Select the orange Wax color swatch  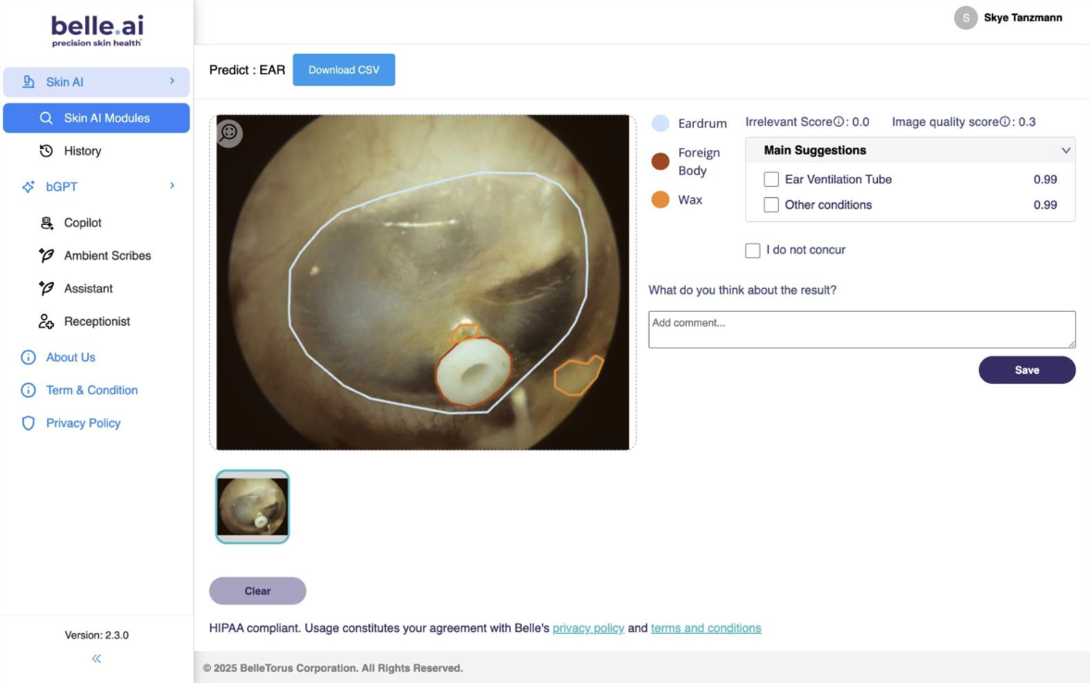tap(660, 200)
